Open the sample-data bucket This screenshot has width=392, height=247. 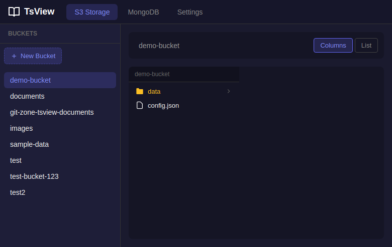[29, 144]
